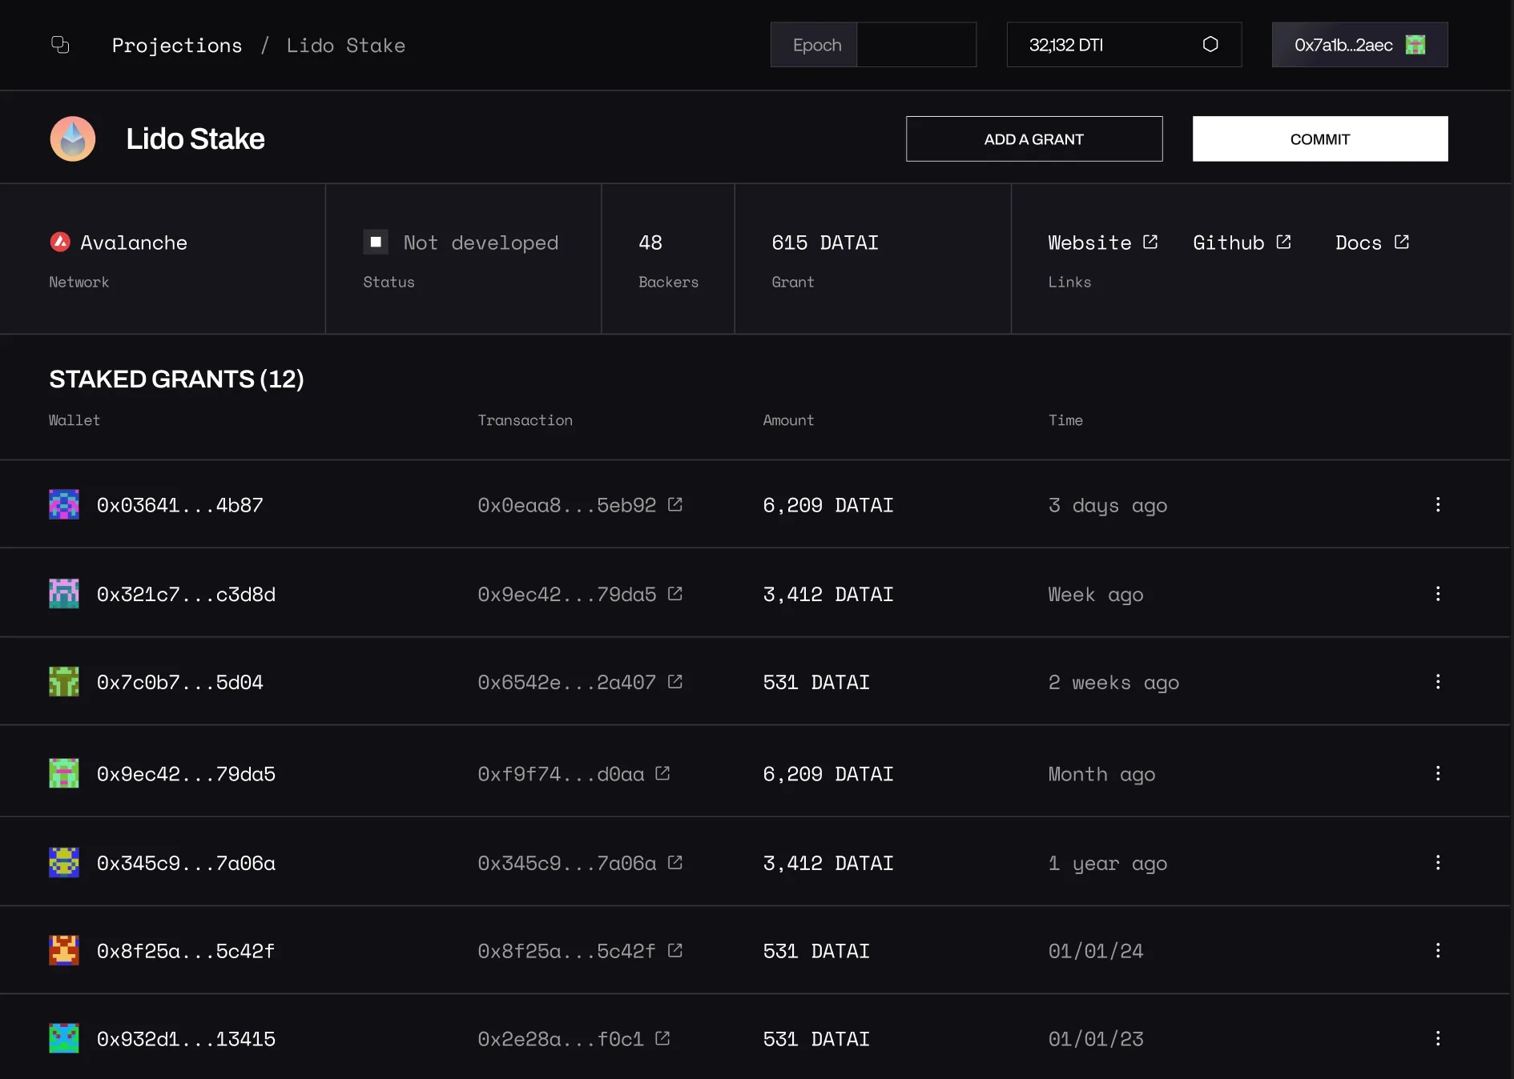Open three-dot menu for 0x321c7...c3d8d row
Viewport: 1514px width, 1079px height.
1438,593
